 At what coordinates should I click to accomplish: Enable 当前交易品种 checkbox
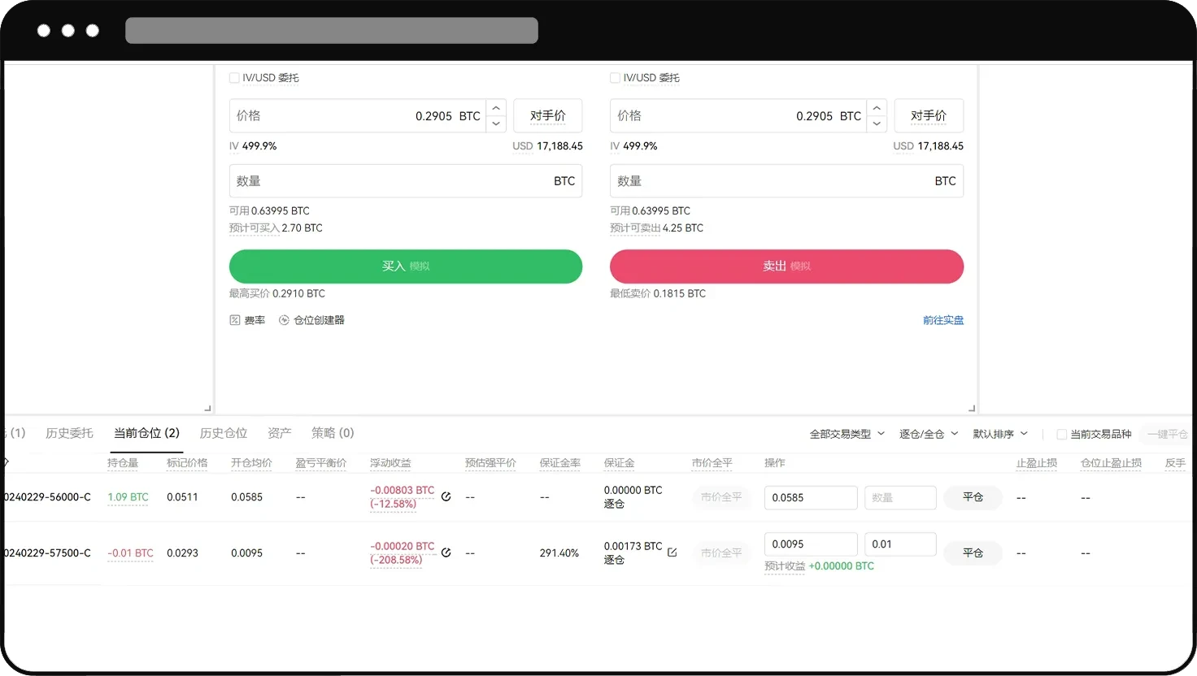pos(1061,435)
